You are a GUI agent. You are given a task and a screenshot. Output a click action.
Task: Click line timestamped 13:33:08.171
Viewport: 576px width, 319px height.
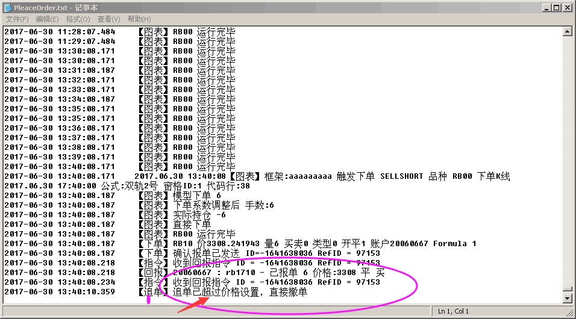tap(120, 90)
